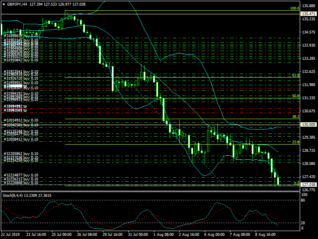318x239 pixels.
Task: Click the Fibonacci 0.0 level label
Action: click(x=297, y=184)
